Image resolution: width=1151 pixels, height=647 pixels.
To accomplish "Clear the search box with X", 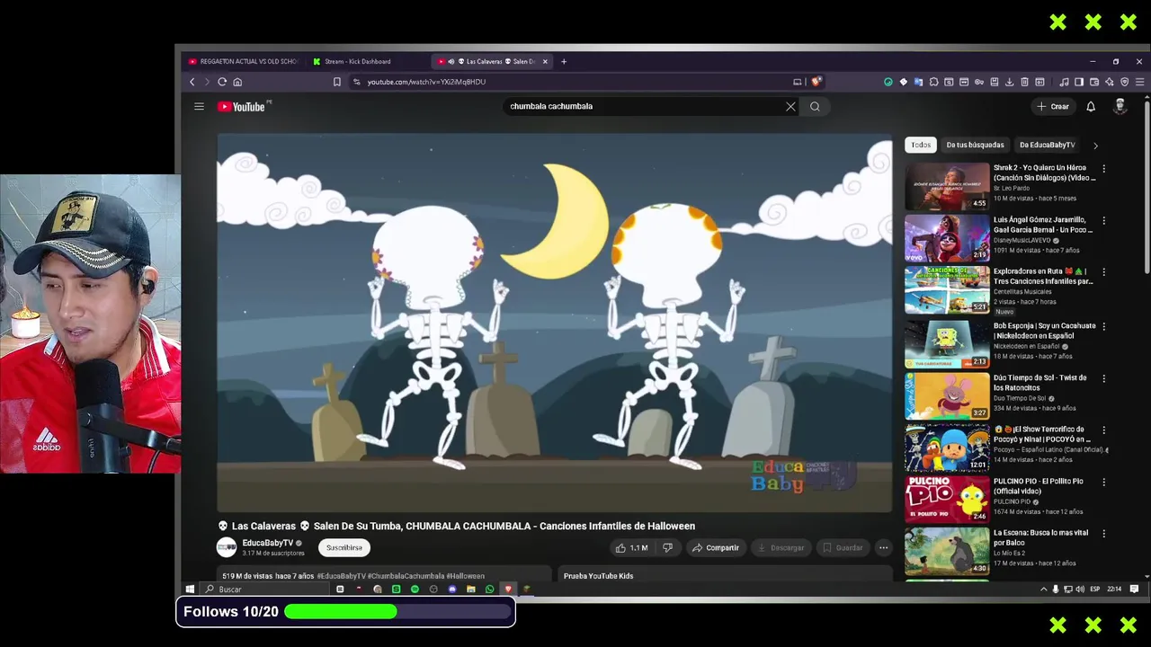I will tap(790, 106).
